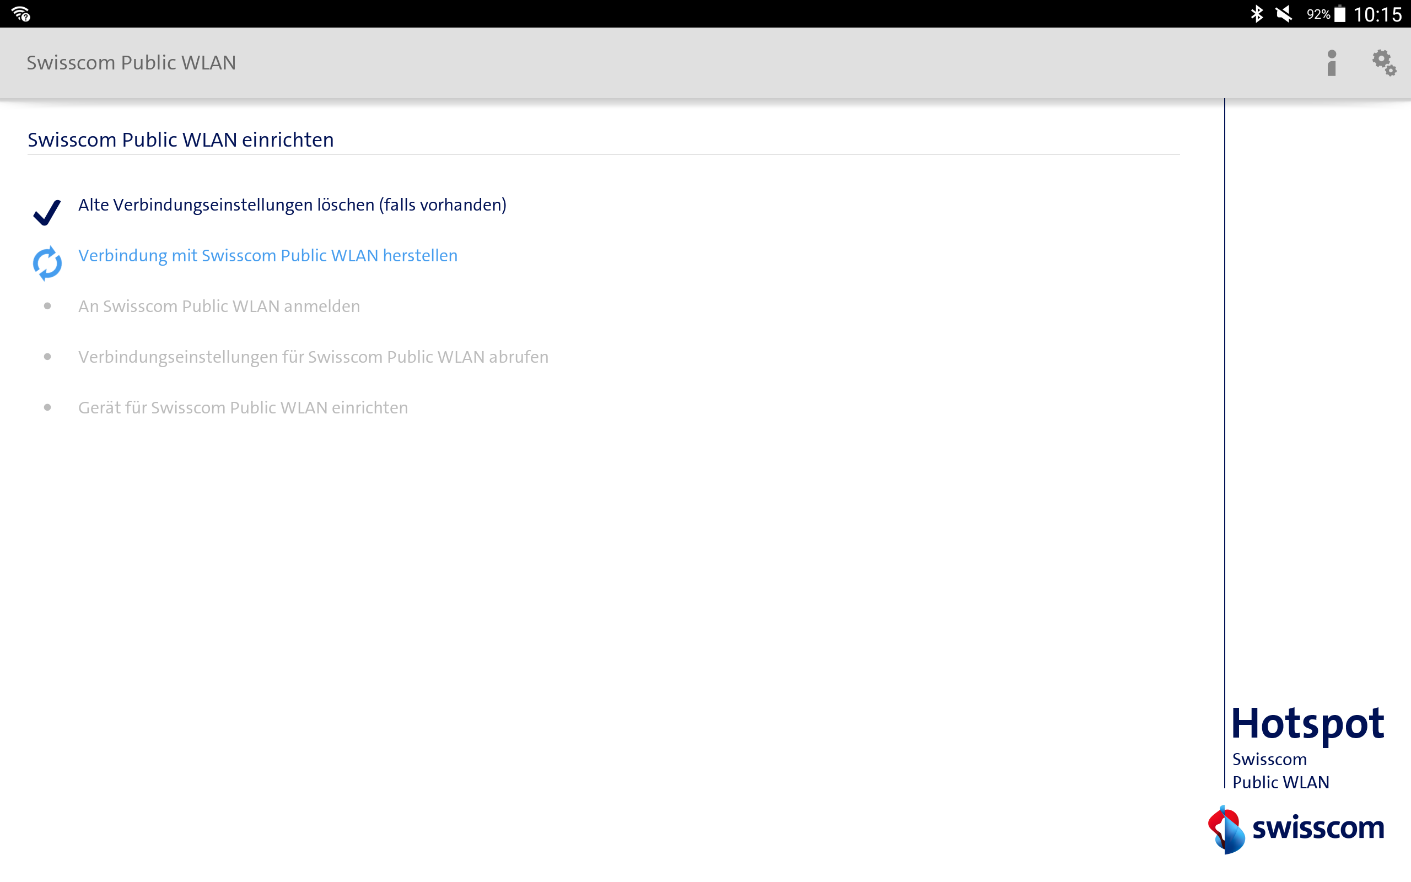
Task: Tap 'Verbindung mit Swisscom Public WLAN herstellen'
Action: pyautogui.click(x=268, y=255)
